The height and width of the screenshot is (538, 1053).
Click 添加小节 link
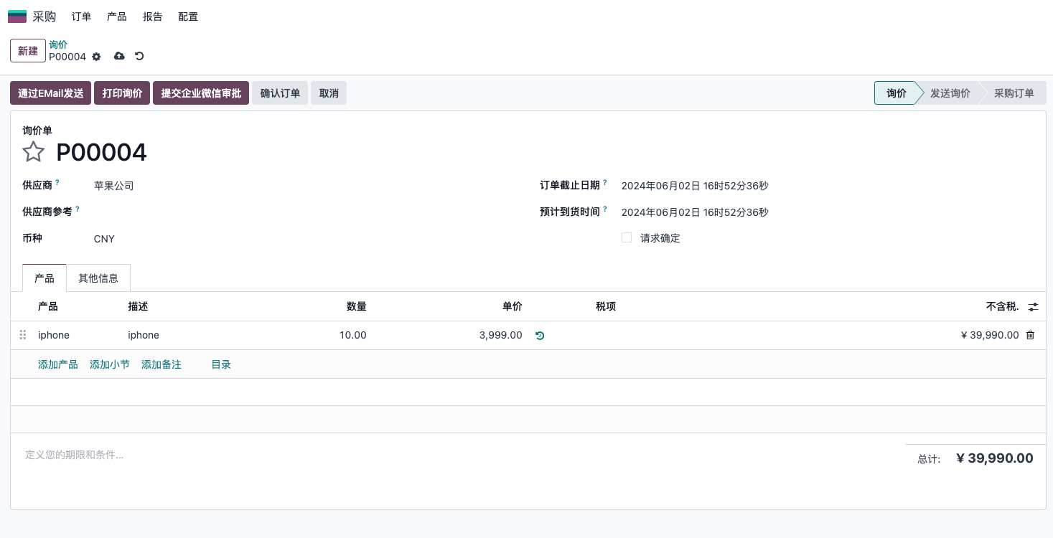click(110, 364)
